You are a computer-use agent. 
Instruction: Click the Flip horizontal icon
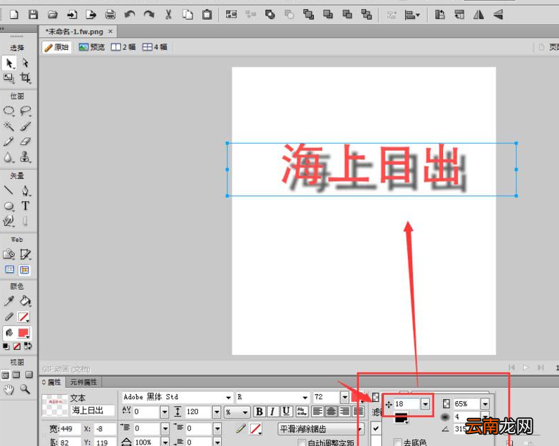(478, 15)
